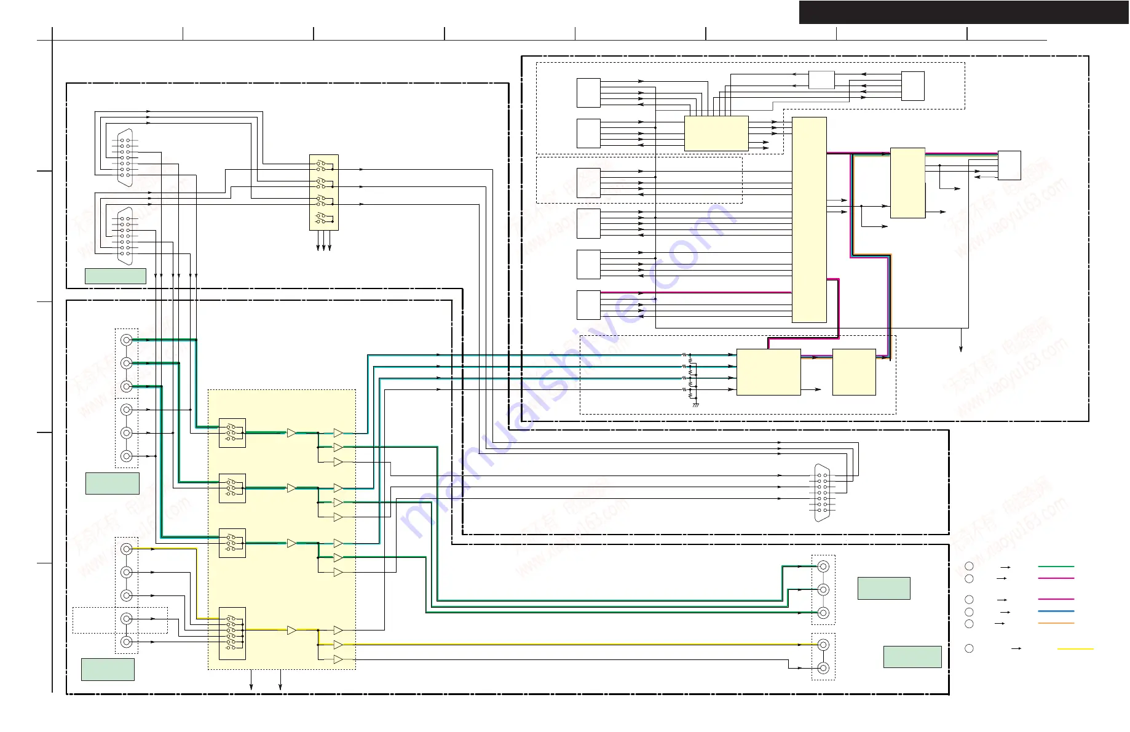The width and height of the screenshot is (1130, 732).
Task: Click the orange line in the legend
Action: click(x=1056, y=623)
